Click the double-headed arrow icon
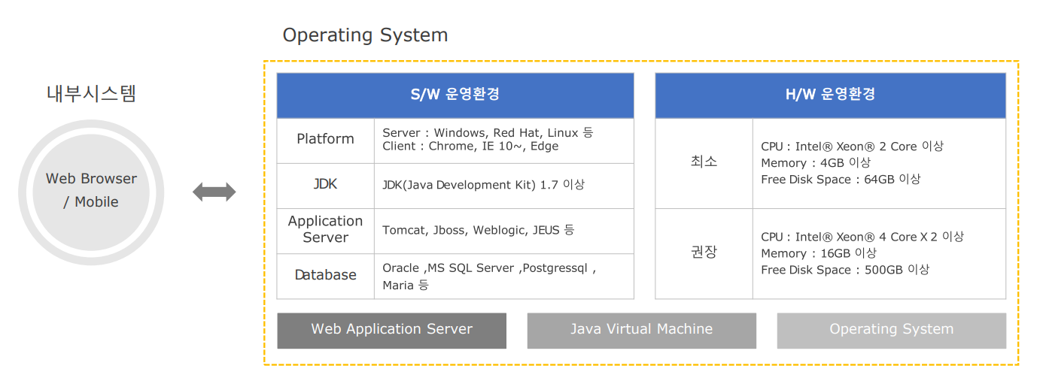This screenshot has width=1043, height=387. click(214, 192)
